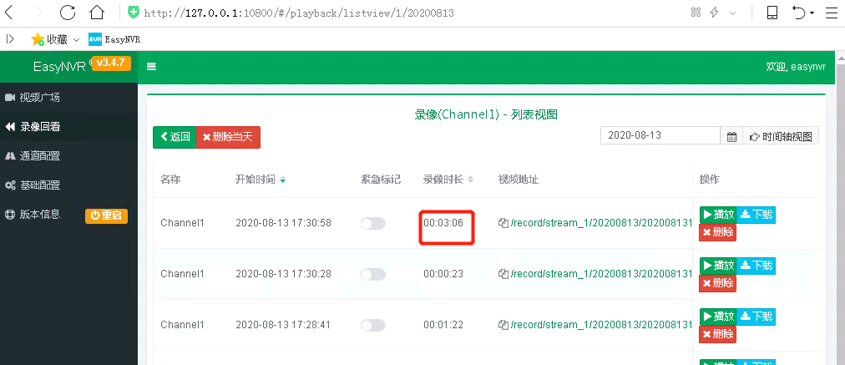845x365 pixels.
Task: Click the date field 2020-08-13
Action: click(660, 135)
